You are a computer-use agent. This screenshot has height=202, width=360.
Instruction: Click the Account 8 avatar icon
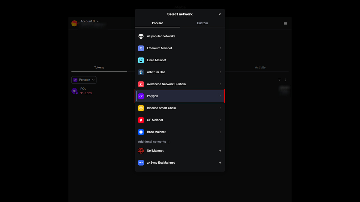click(74, 23)
